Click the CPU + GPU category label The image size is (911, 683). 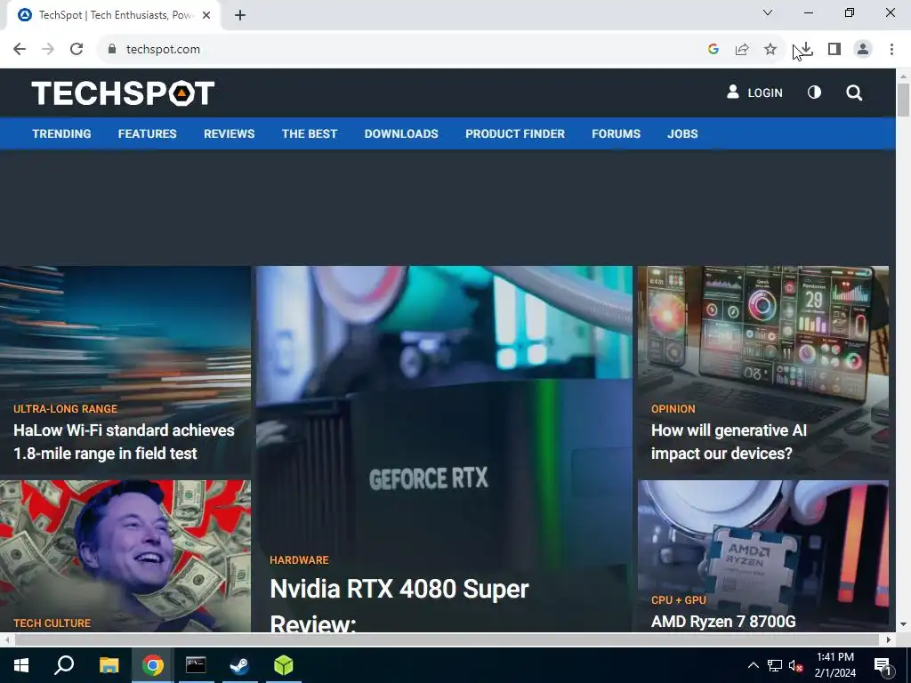tap(679, 600)
